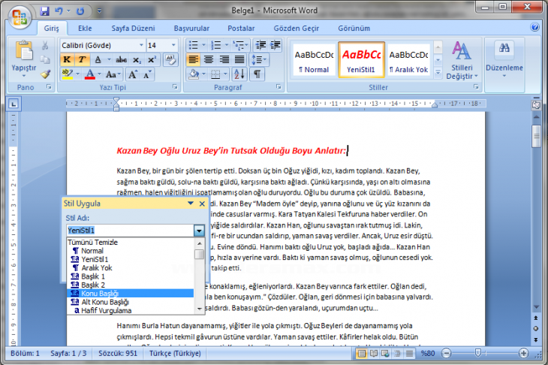Image resolution: width=548 pixels, height=365 pixels.
Task: Grow font size with A up
Action: click(133, 74)
